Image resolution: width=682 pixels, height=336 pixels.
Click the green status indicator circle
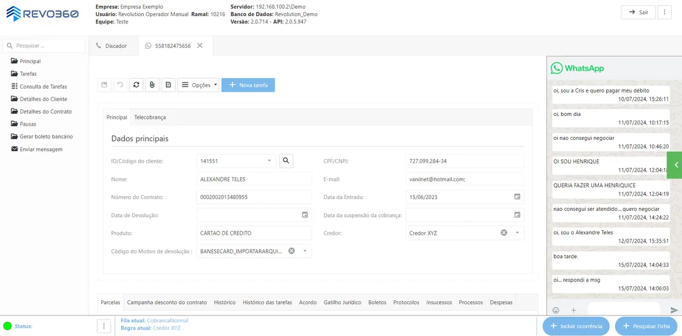[x=7, y=326]
